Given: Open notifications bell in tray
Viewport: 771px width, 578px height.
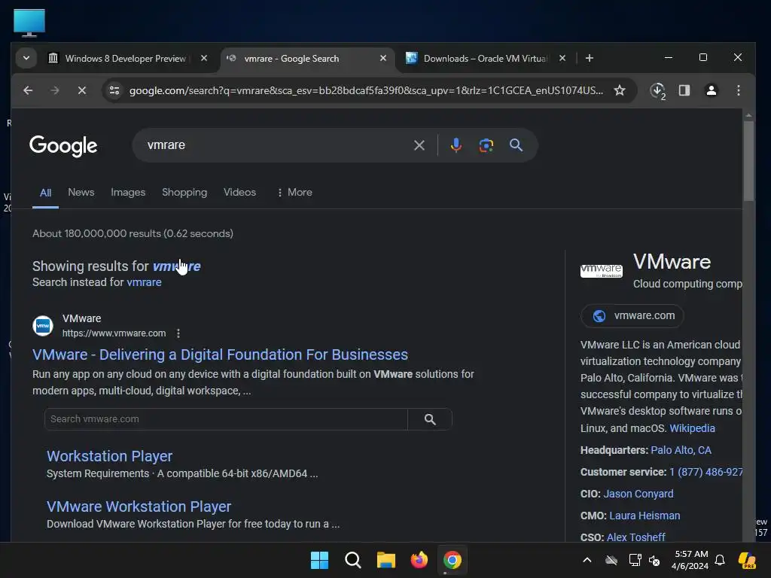Looking at the screenshot, I should pyautogui.click(x=720, y=560).
